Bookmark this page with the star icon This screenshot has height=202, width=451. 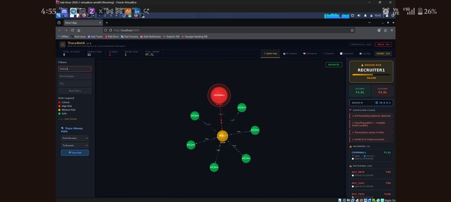tap(352, 30)
